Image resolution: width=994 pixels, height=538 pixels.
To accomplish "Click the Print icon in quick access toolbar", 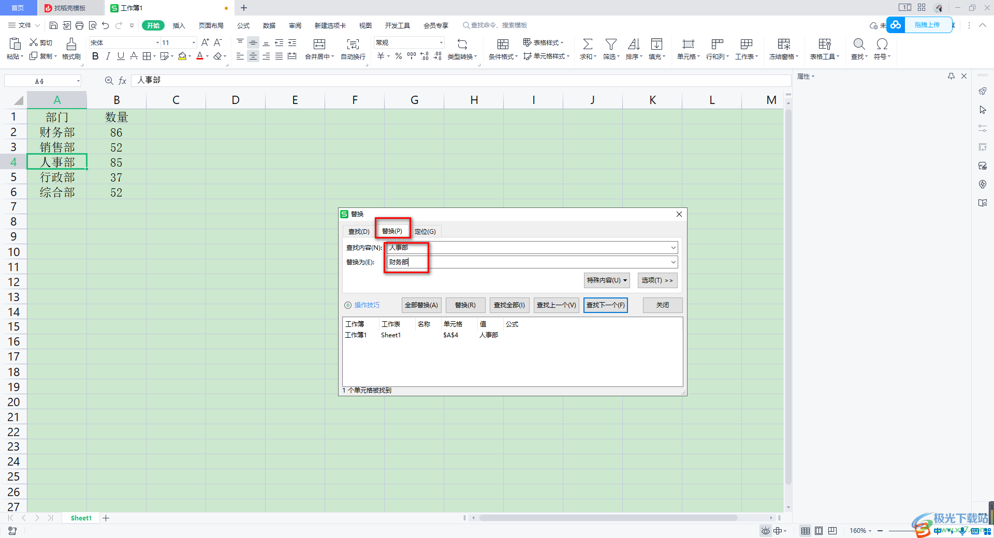I will tap(79, 25).
